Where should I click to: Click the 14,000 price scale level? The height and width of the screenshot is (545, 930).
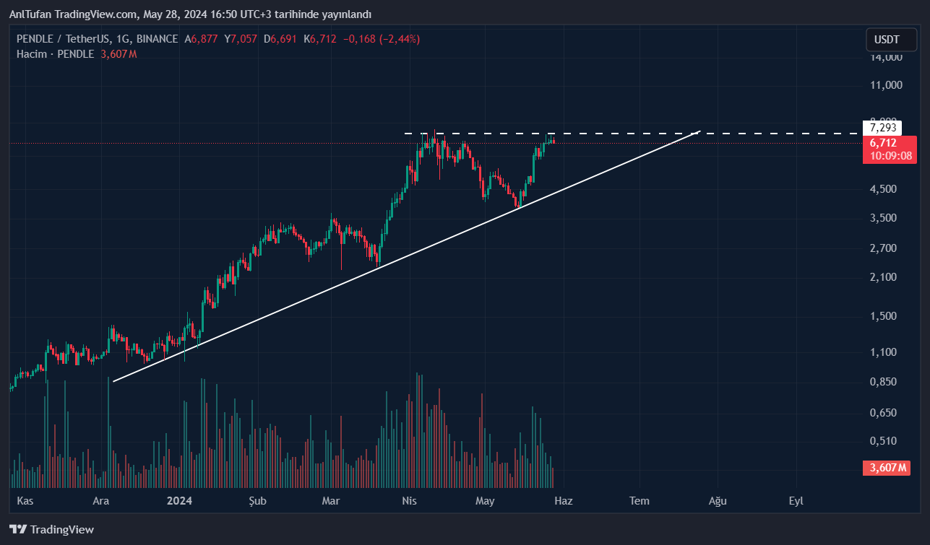[886, 57]
